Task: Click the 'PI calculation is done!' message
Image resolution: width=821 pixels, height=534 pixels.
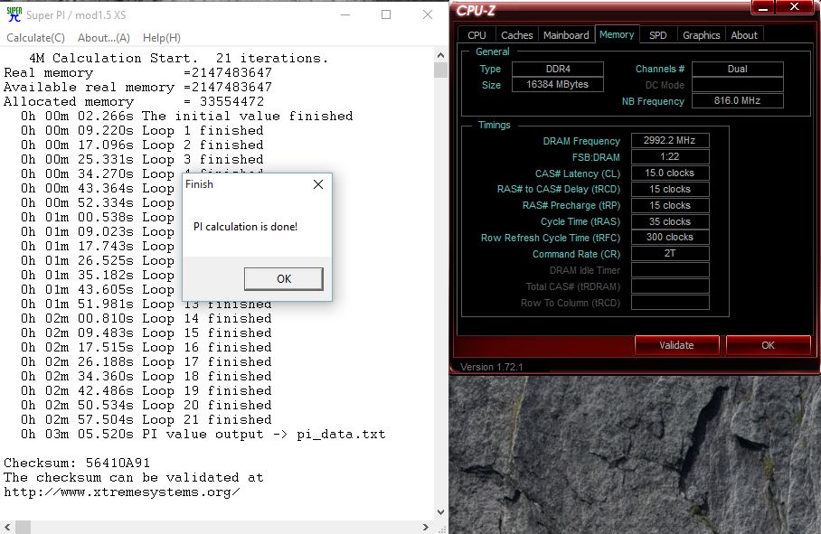Action: pyautogui.click(x=246, y=227)
